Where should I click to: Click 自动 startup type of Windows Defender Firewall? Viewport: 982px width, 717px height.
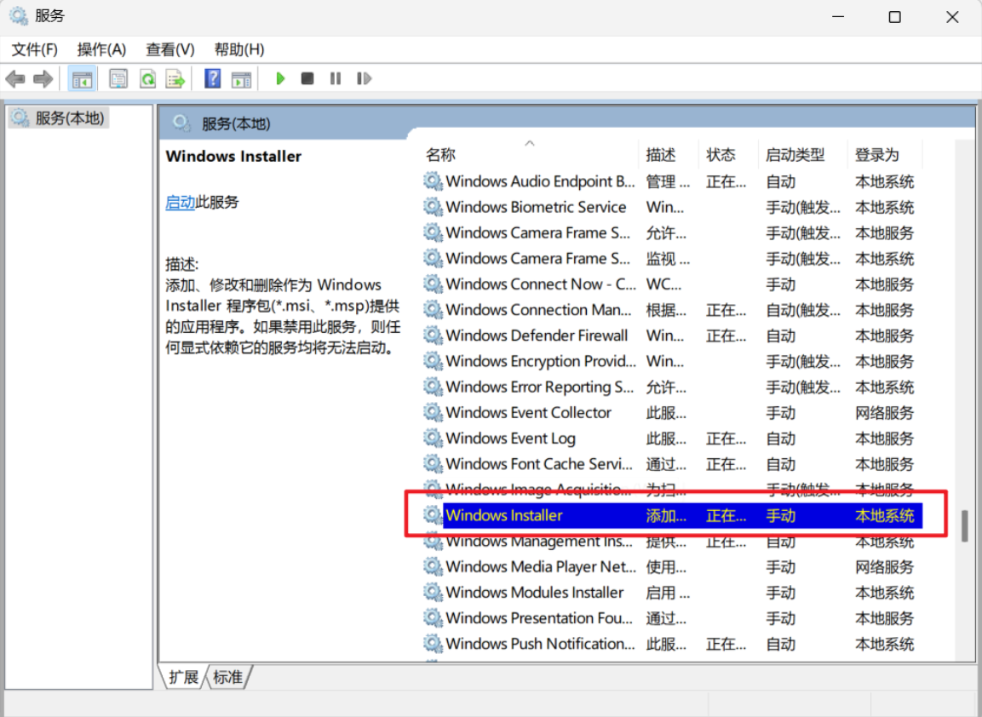click(x=780, y=335)
